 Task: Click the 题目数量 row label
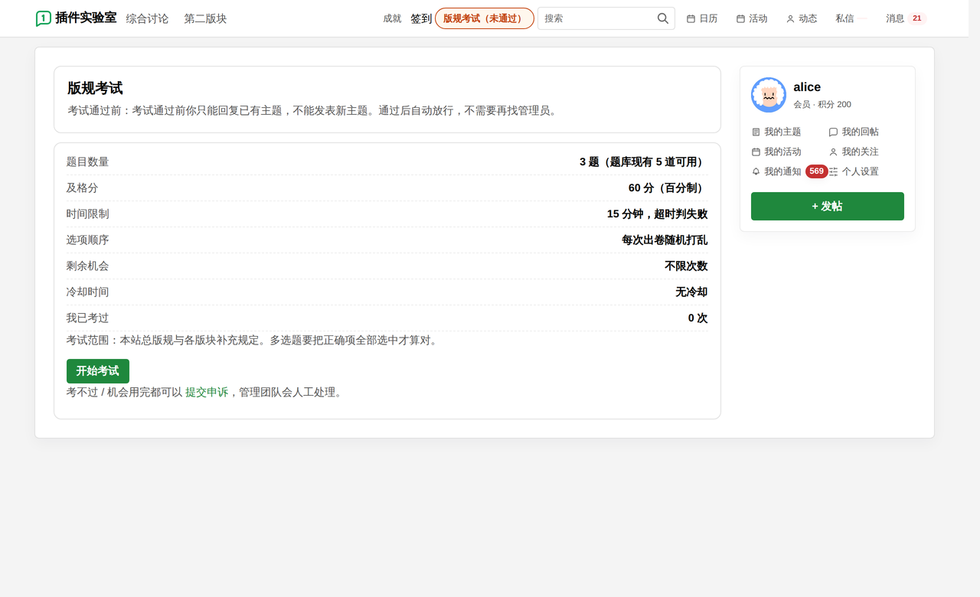tap(88, 162)
